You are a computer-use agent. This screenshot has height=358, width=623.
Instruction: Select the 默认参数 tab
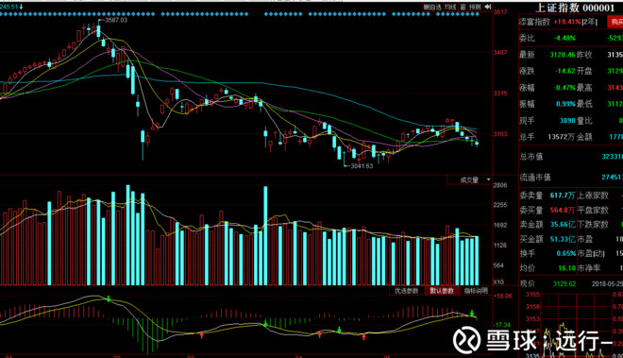pyautogui.click(x=442, y=291)
